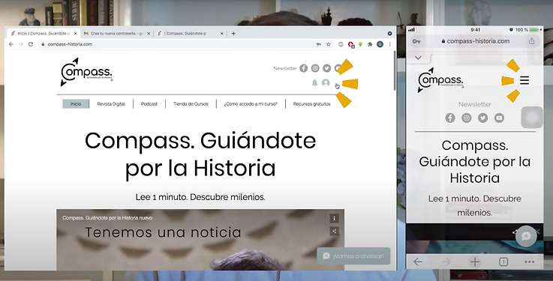553x281 pixels.
Task: Collapse the down chevron below mobile address bar
Action: point(418,58)
